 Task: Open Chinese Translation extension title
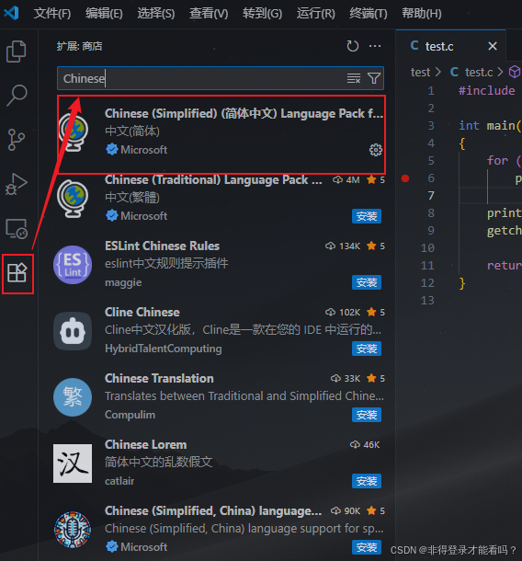[159, 378]
